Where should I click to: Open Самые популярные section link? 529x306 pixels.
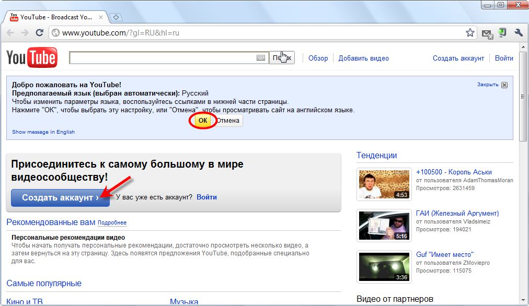coord(44,284)
